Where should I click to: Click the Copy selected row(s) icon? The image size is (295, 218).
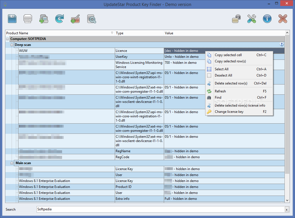209,61
